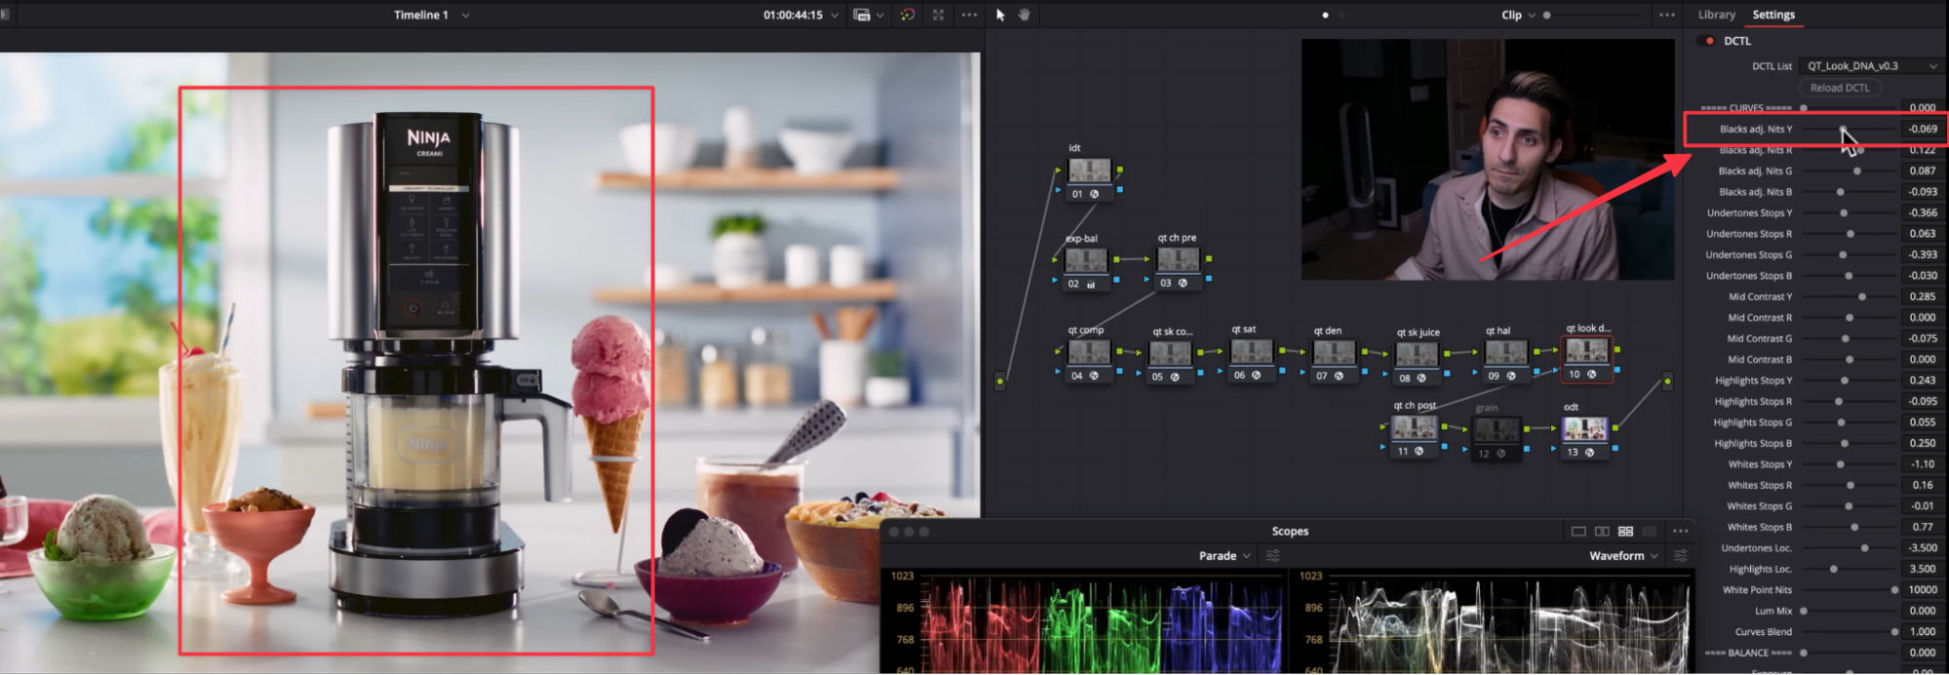Screen dimensions: 1949x675
Task: Click the Curves Blend value 1.000
Action: click(x=1923, y=631)
